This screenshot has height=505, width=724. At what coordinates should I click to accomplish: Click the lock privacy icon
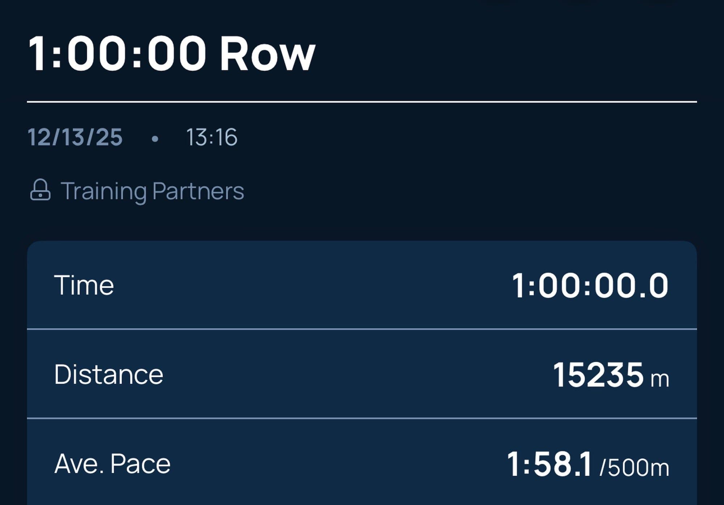pyautogui.click(x=40, y=190)
